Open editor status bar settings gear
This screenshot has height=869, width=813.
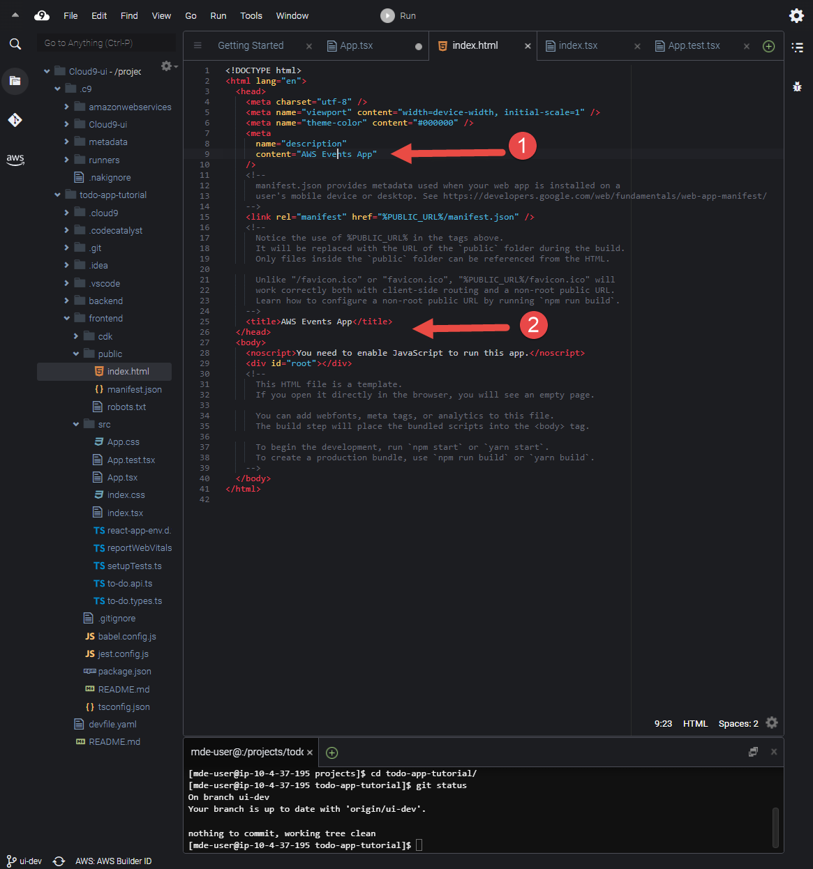pyautogui.click(x=772, y=723)
